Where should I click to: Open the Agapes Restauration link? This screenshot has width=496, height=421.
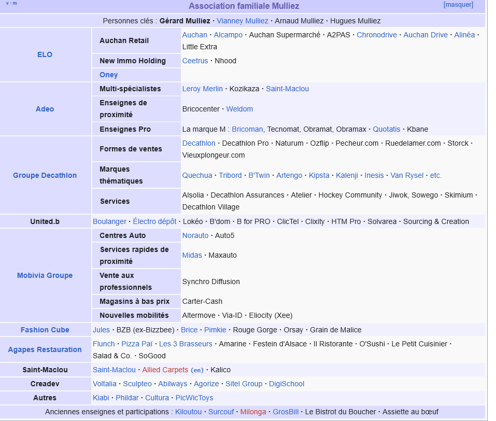tap(45, 349)
